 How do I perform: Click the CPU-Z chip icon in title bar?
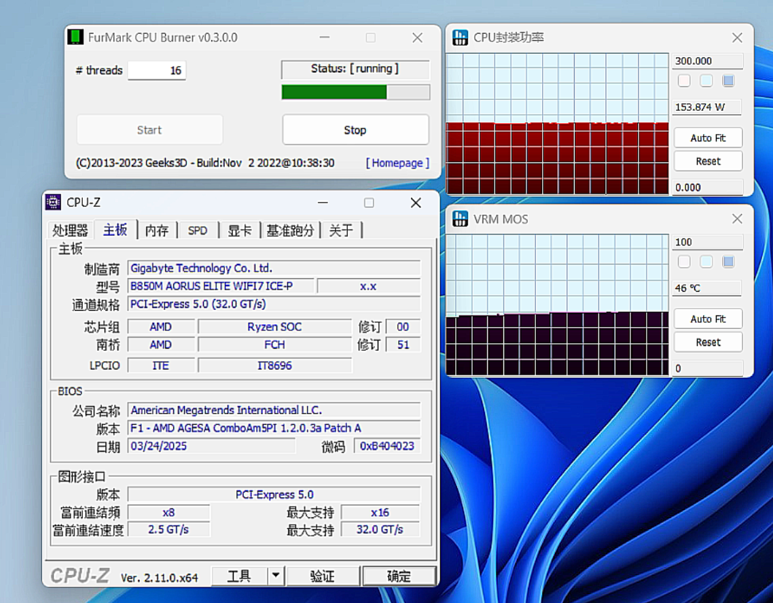pos(53,202)
